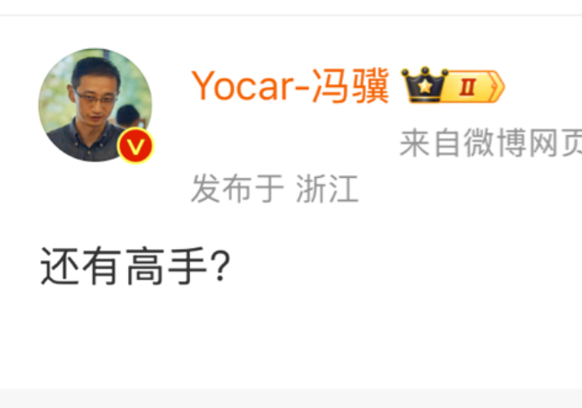Click the black crown membership icon
582x408 pixels.
pos(425,85)
